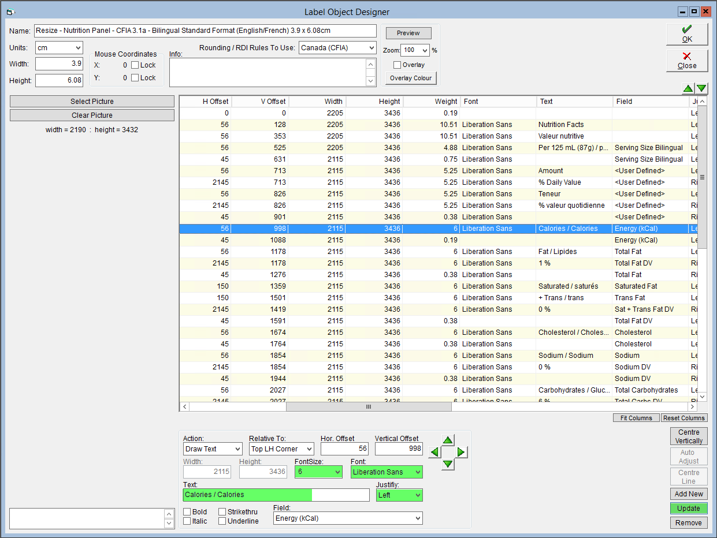
Task: Enable Underline text style
Action: pos(222,521)
